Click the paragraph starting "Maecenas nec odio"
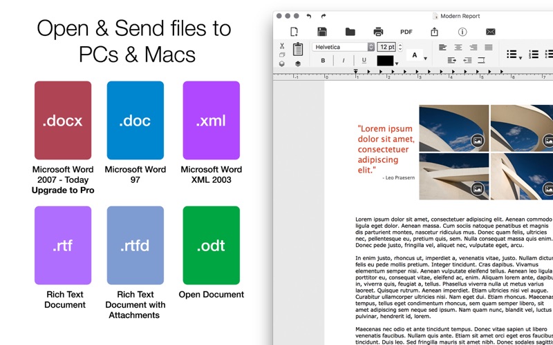Image resolution: width=553 pixels, height=345 pixels. click(454, 335)
